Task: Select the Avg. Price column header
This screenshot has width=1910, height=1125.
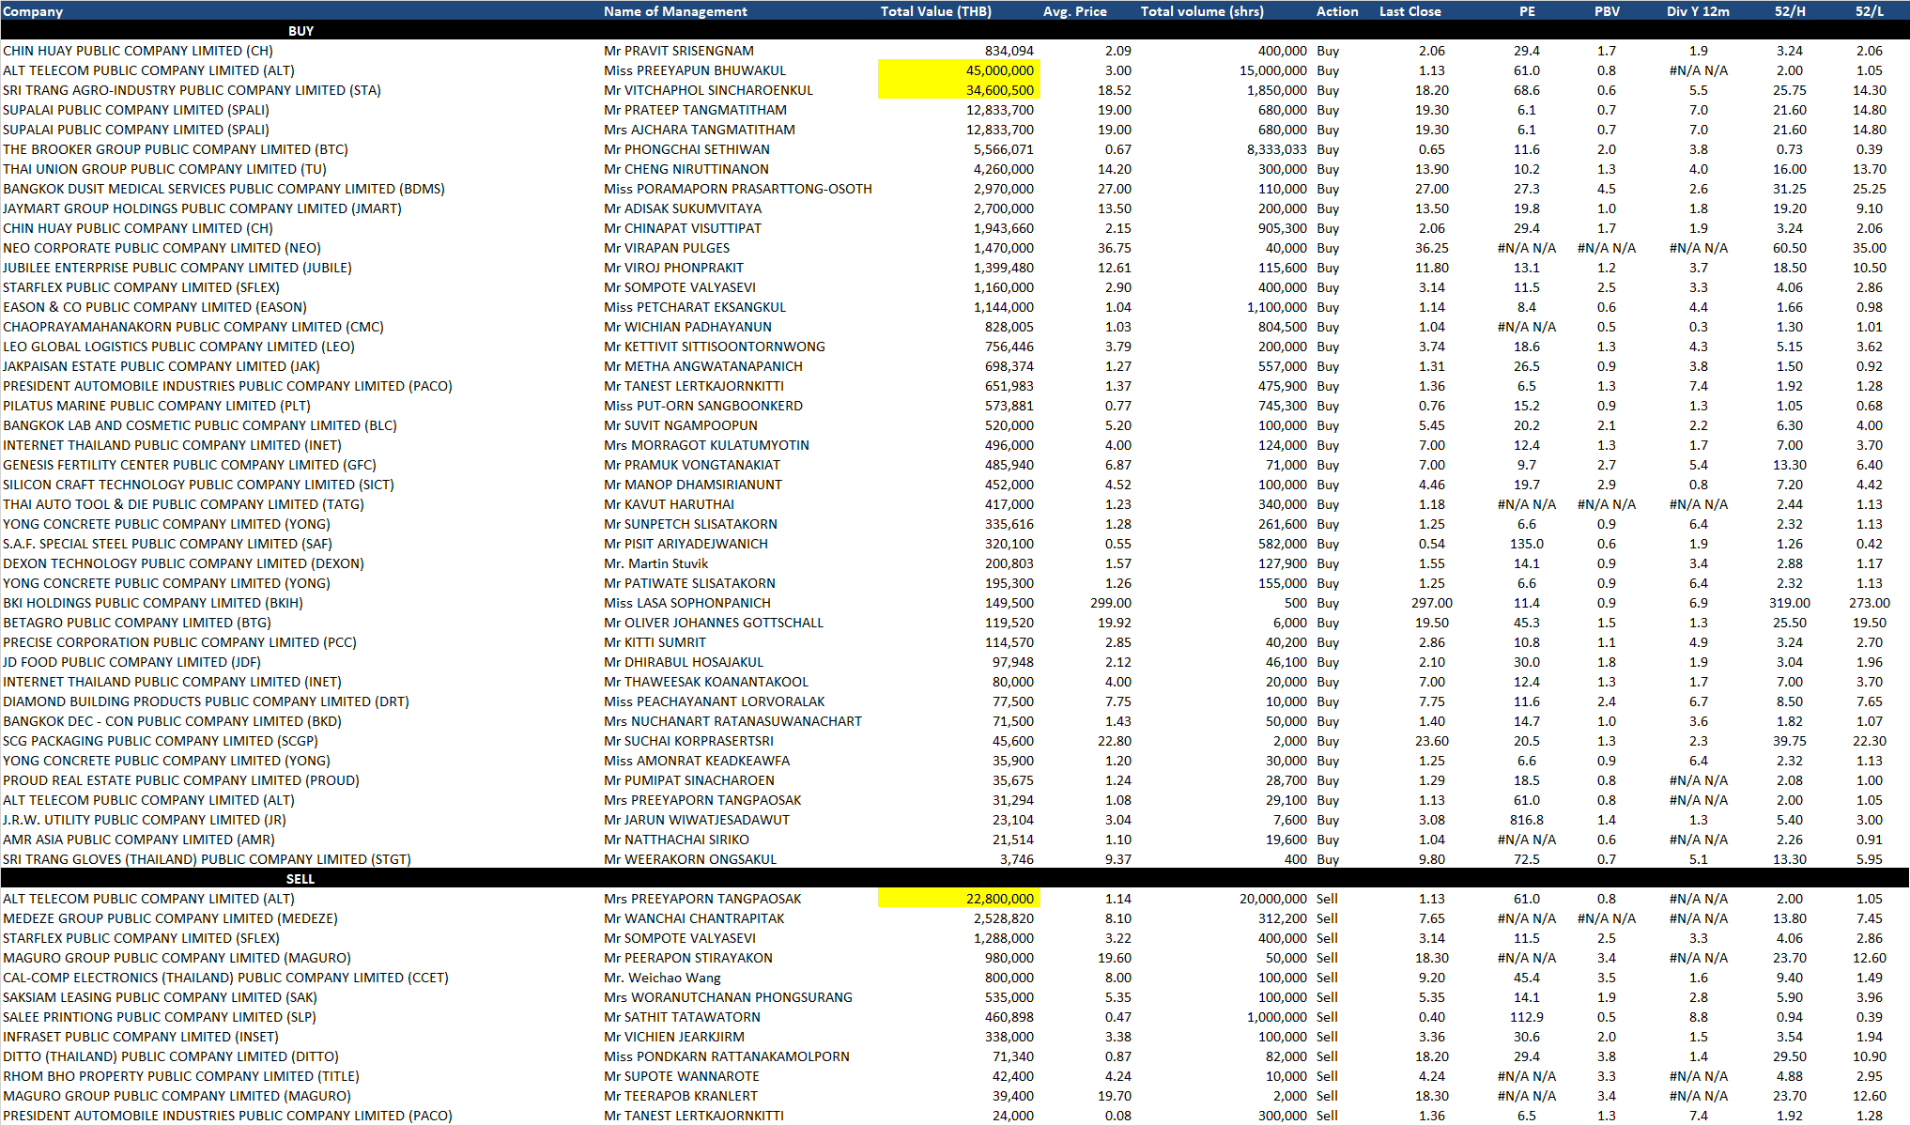Action: coord(1074,11)
